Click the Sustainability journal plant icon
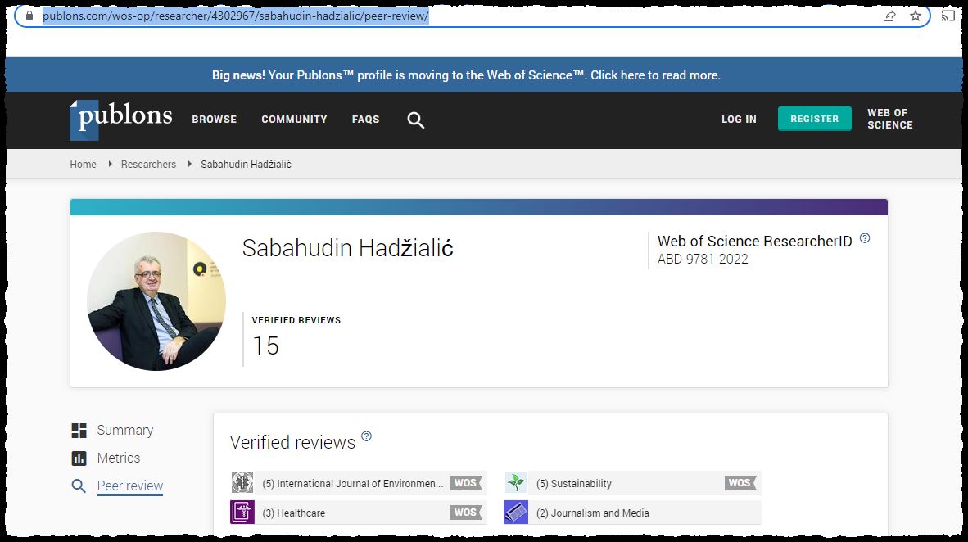Screen dimensions: 968x542 click(x=515, y=483)
